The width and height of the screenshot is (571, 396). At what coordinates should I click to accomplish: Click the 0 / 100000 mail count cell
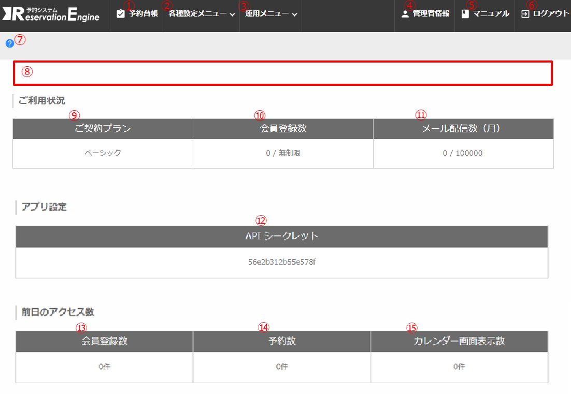(463, 154)
